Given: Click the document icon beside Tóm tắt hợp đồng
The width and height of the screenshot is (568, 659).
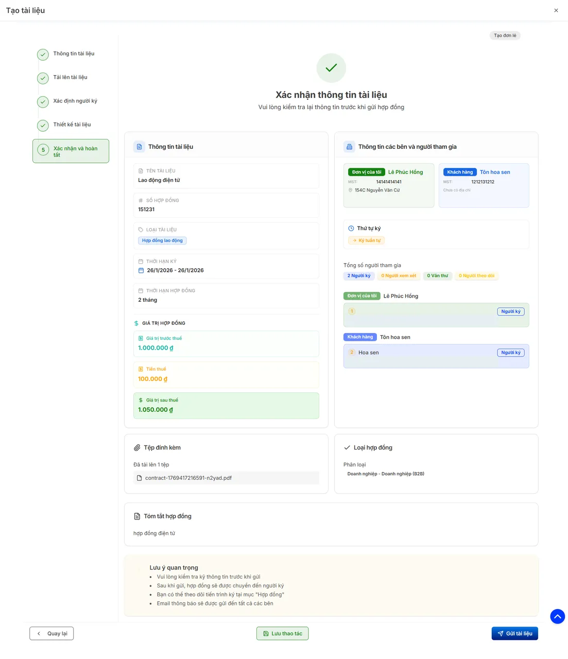Looking at the screenshot, I should (x=137, y=516).
